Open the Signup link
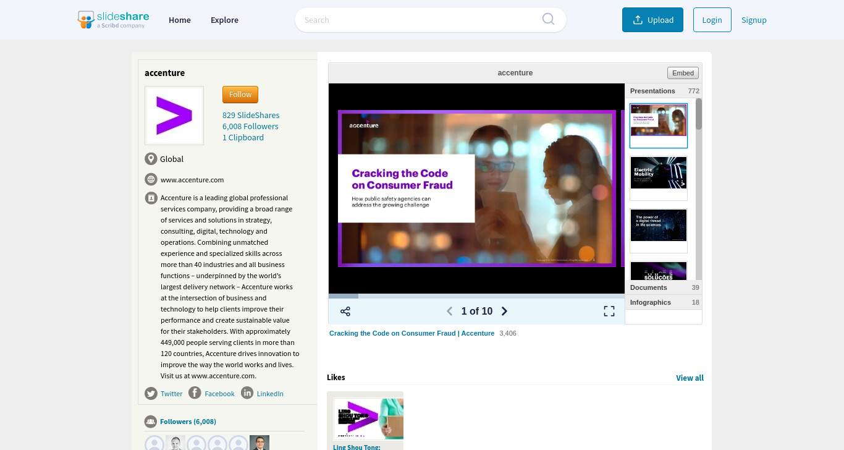The image size is (844, 450). click(754, 20)
